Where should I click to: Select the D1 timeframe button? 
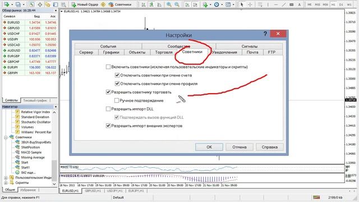341,4
